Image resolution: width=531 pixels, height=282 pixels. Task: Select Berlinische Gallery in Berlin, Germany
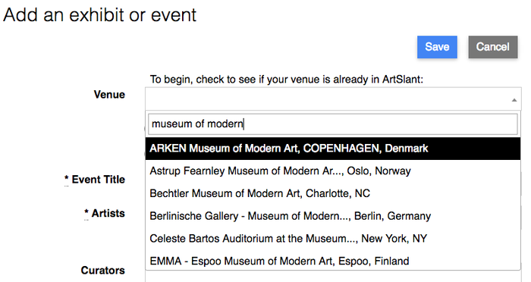click(333, 216)
